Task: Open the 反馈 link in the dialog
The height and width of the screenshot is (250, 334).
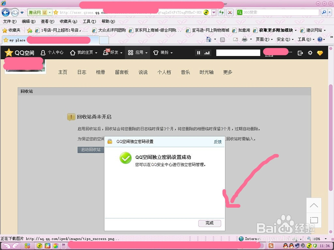Action: [217, 142]
